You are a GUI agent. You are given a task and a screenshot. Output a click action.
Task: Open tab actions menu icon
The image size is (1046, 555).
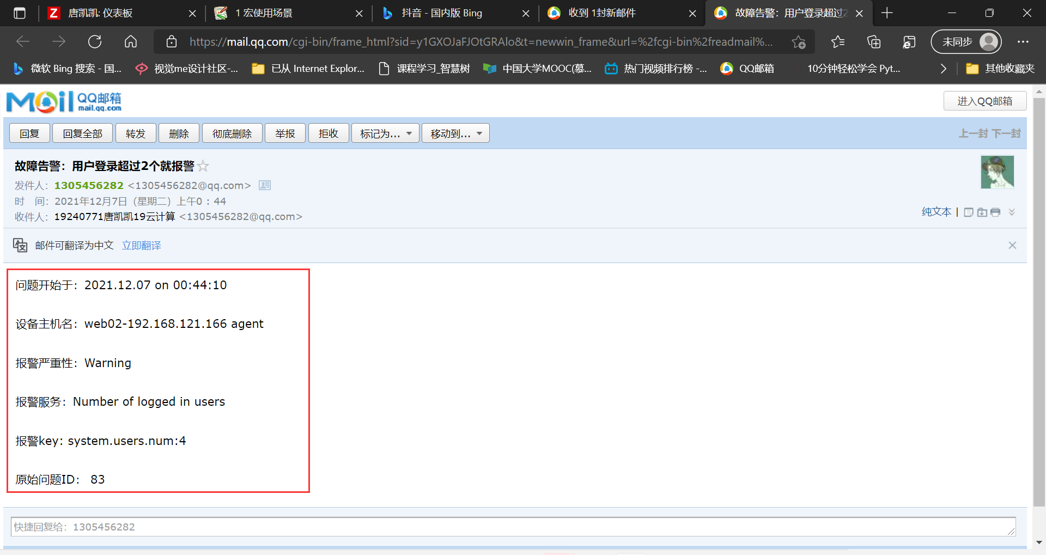click(x=20, y=13)
